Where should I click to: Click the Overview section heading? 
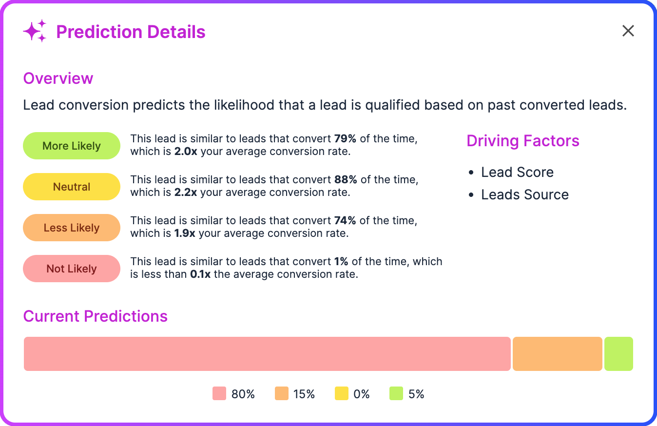[58, 78]
